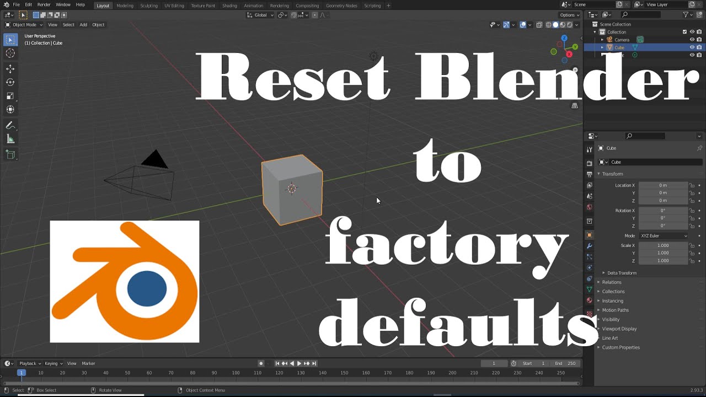Open the Scene properties tab
Screen dimensions: 706x397
coord(589,196)
